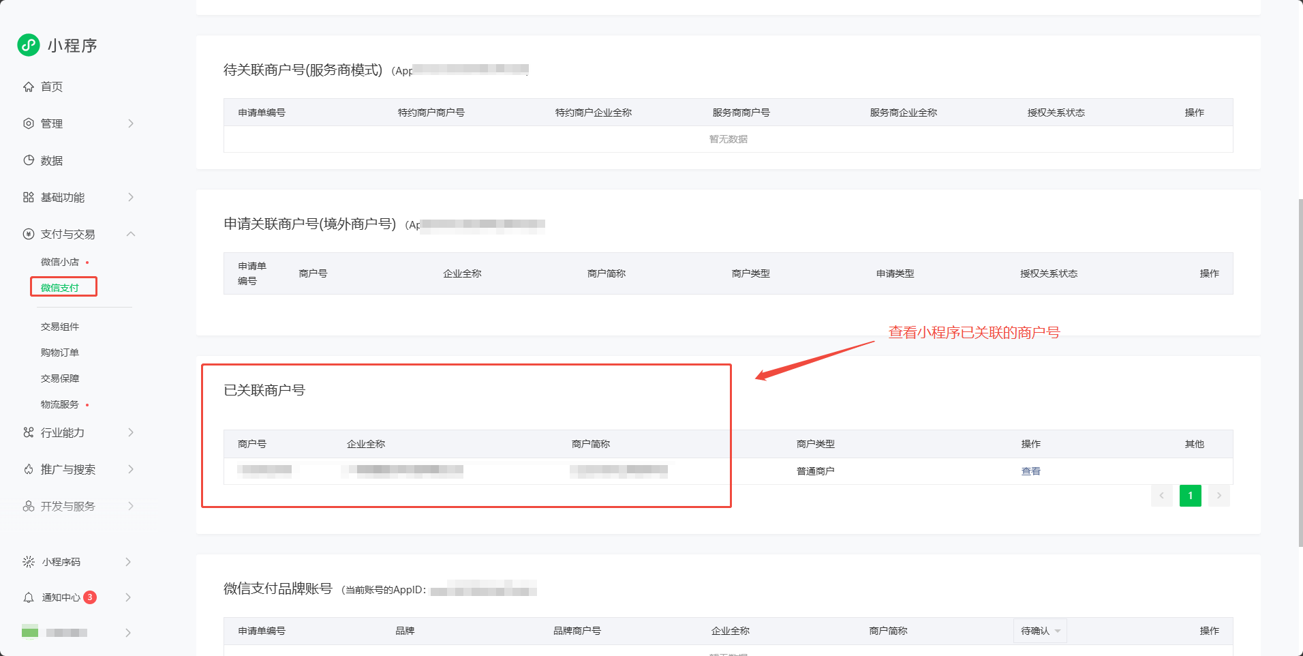Click the green Mini Program logo icon
The height and width of the screenshot is (656, 1303).
tap(29, 45)
